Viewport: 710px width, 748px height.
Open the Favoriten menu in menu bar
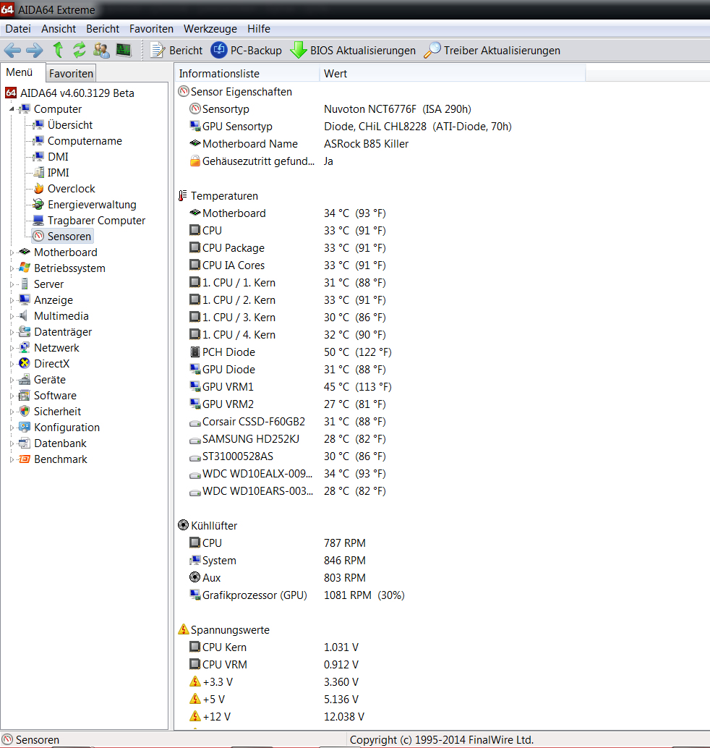click(x=151, y=29)
